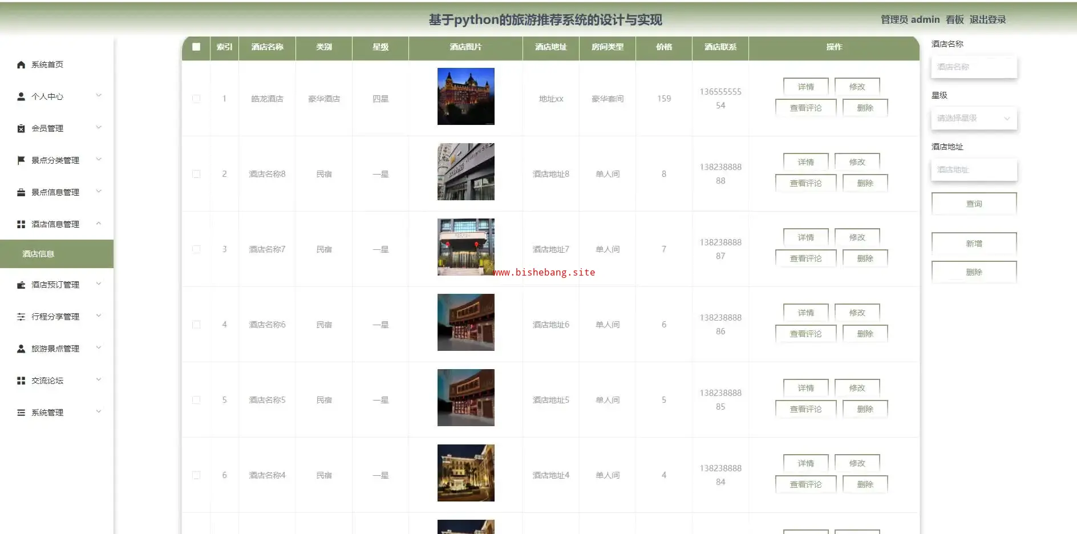This screenshot has width=1077, height=534.
Task: Click the 新增 add button
Action: click(x=974, y=244)
